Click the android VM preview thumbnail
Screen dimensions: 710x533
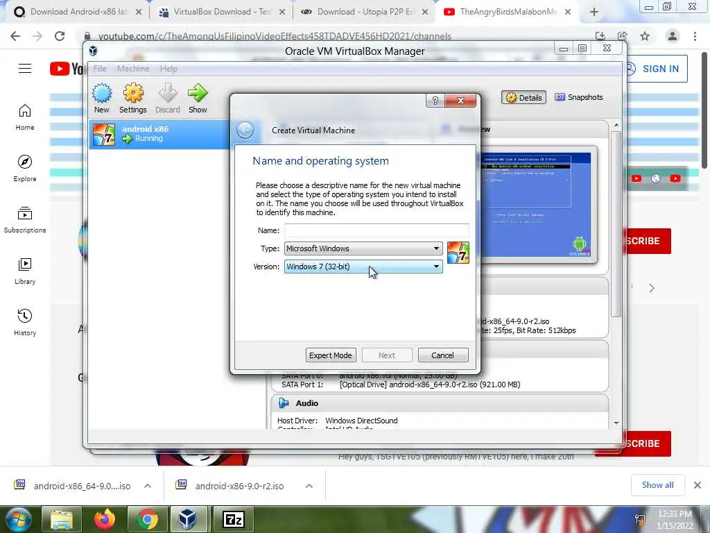536,205
